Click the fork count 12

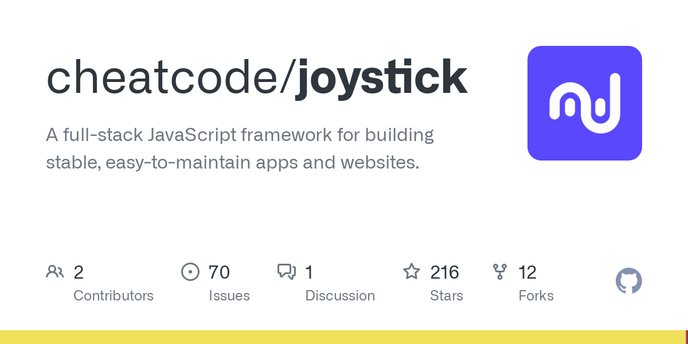click(527, 272)
